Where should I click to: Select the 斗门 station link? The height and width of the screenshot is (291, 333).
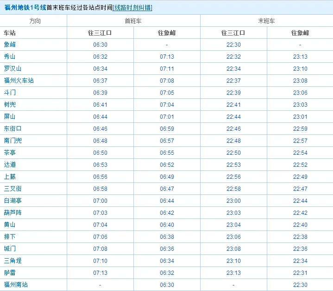coord(10,93)
